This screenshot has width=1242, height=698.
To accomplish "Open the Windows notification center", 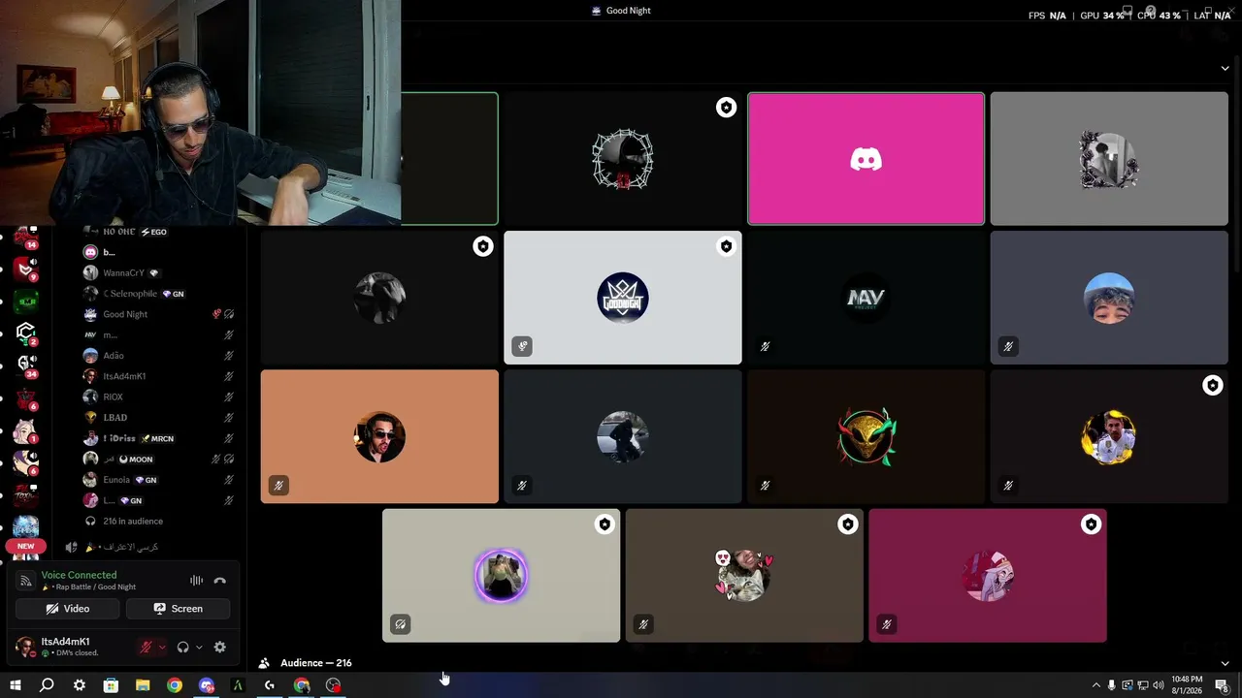I will 1222,685.
